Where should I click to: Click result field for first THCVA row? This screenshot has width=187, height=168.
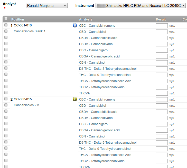pos(162,93)
